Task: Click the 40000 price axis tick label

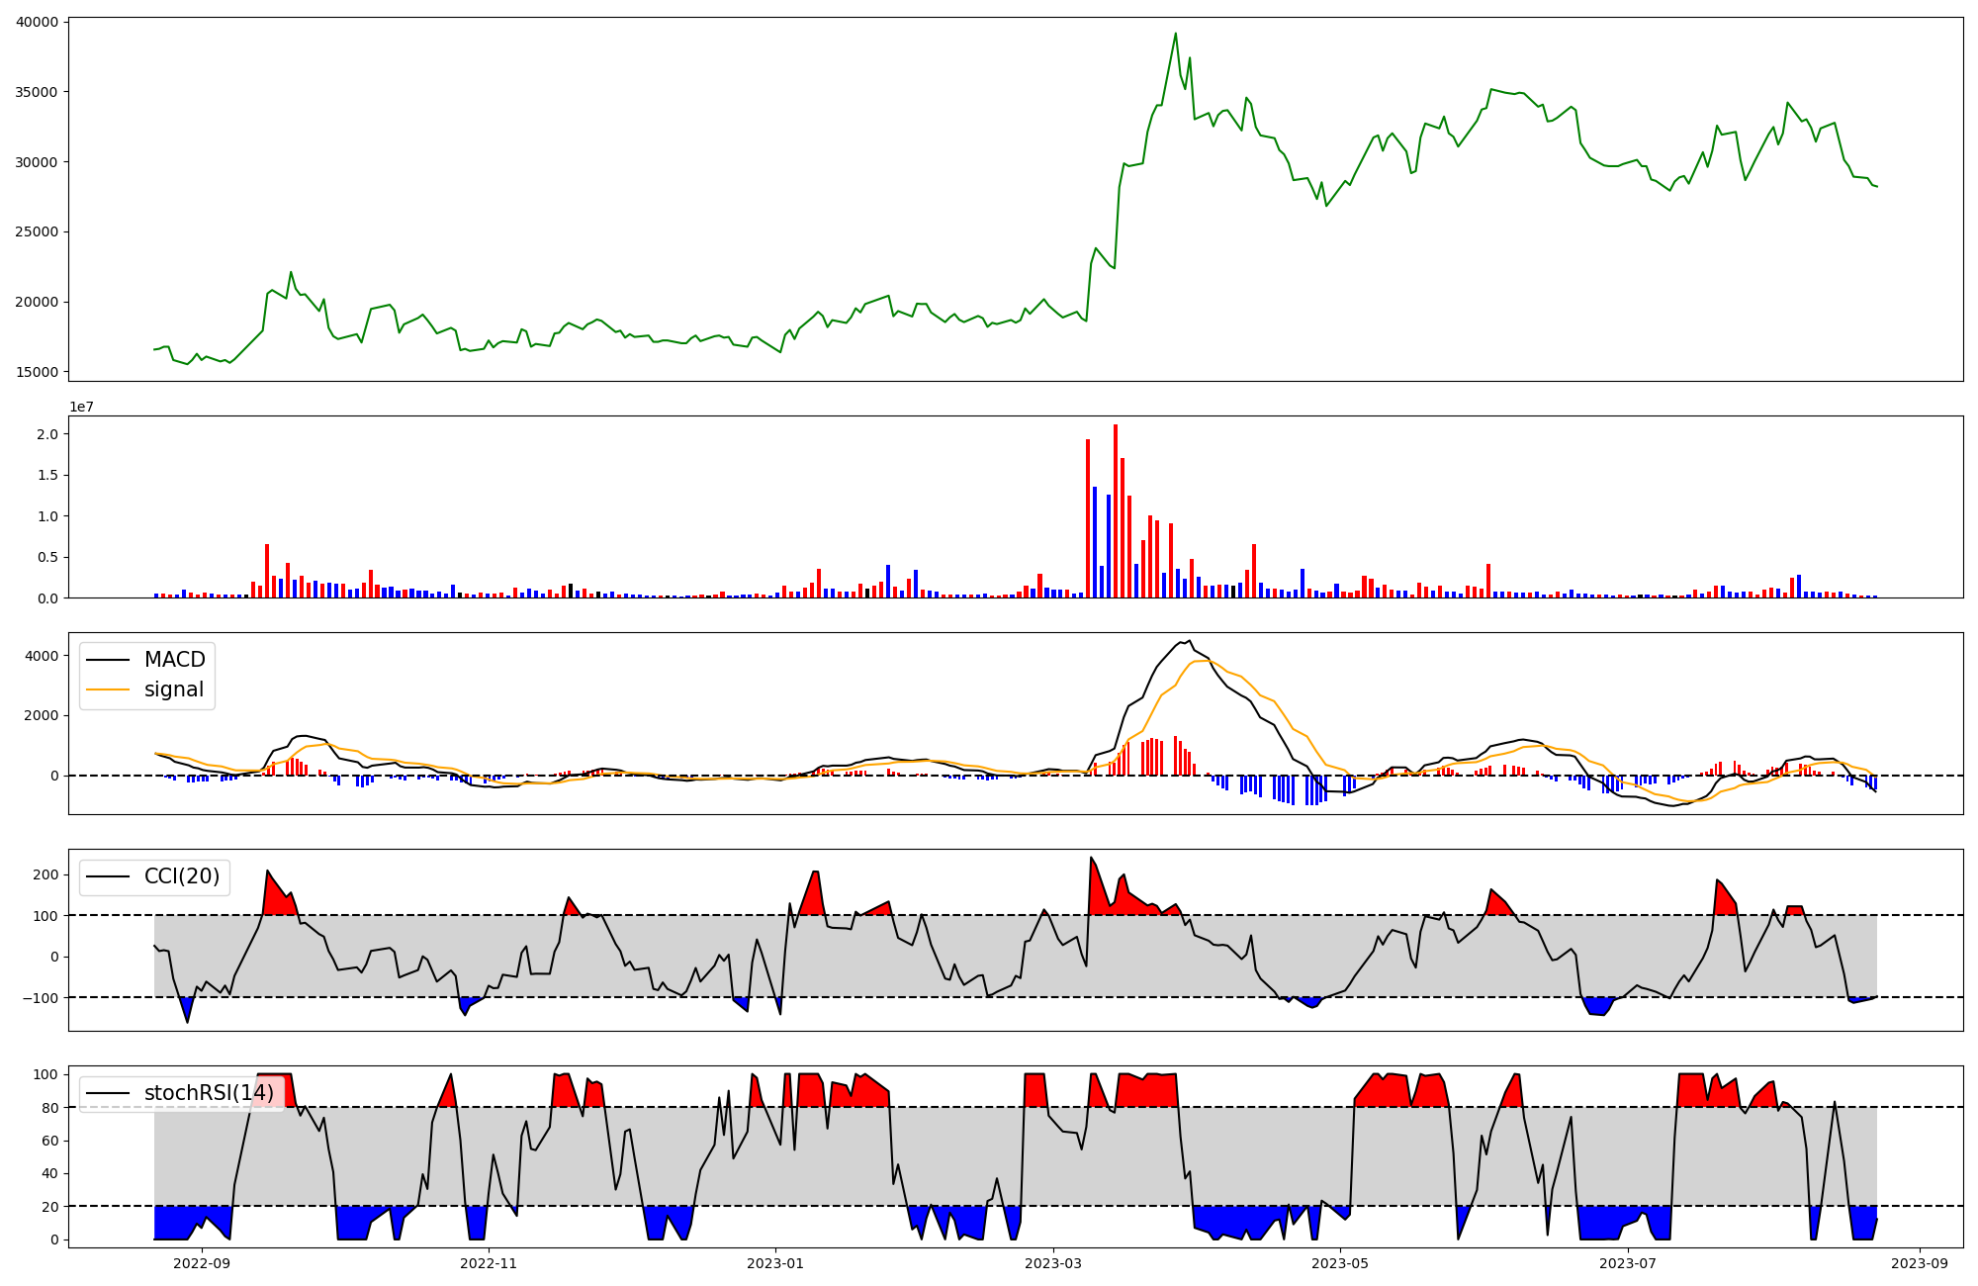Action: [37, 22]
